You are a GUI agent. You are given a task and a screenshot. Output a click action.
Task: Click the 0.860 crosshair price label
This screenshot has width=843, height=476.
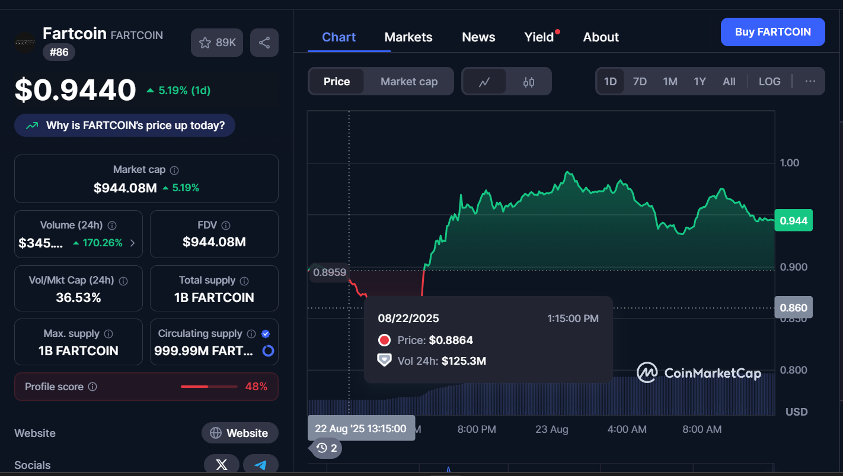[x=793, y=308]
